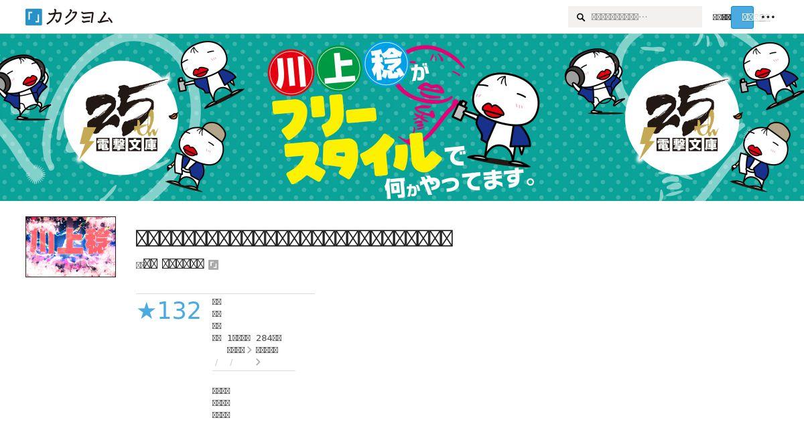Open the 川上稔 work cover thumbnail
Image resolution: width=804 pixels, height=422 pixels.
click(x=70, y=247)
